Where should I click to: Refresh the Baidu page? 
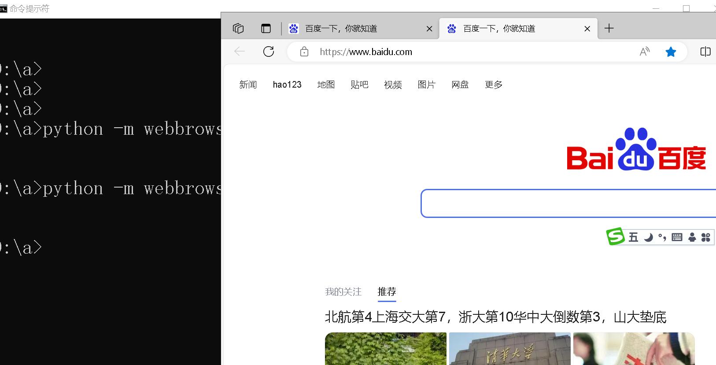pyautogui.click(x=269, y=52)
